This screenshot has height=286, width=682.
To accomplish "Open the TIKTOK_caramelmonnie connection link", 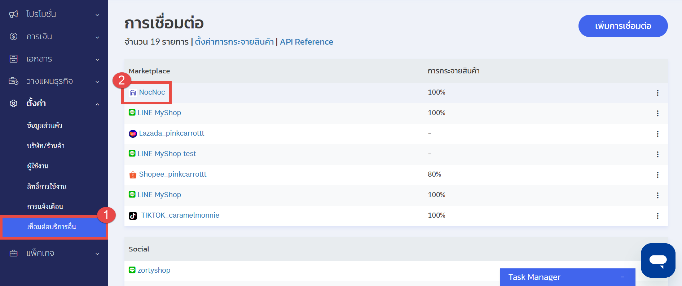I will click(180, 215).
